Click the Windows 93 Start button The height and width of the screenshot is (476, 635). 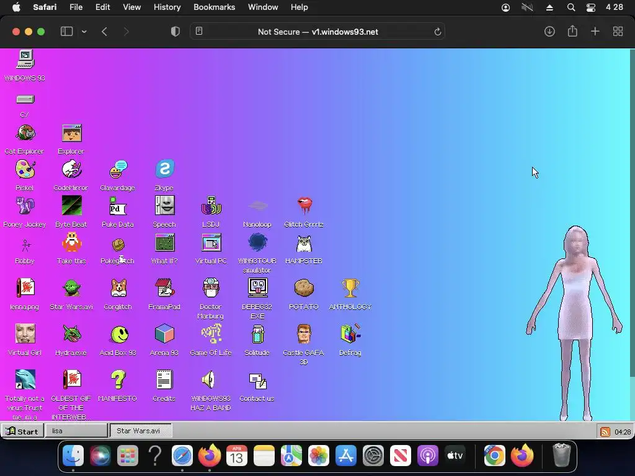22,431
